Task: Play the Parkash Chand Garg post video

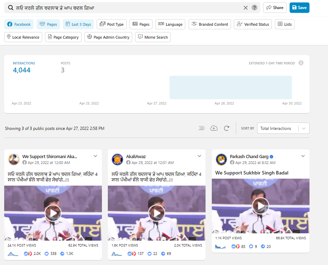Action: (260, 206)
